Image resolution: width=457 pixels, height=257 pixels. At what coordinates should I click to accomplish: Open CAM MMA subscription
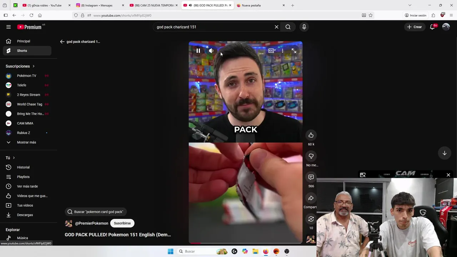tap(27, 123)
